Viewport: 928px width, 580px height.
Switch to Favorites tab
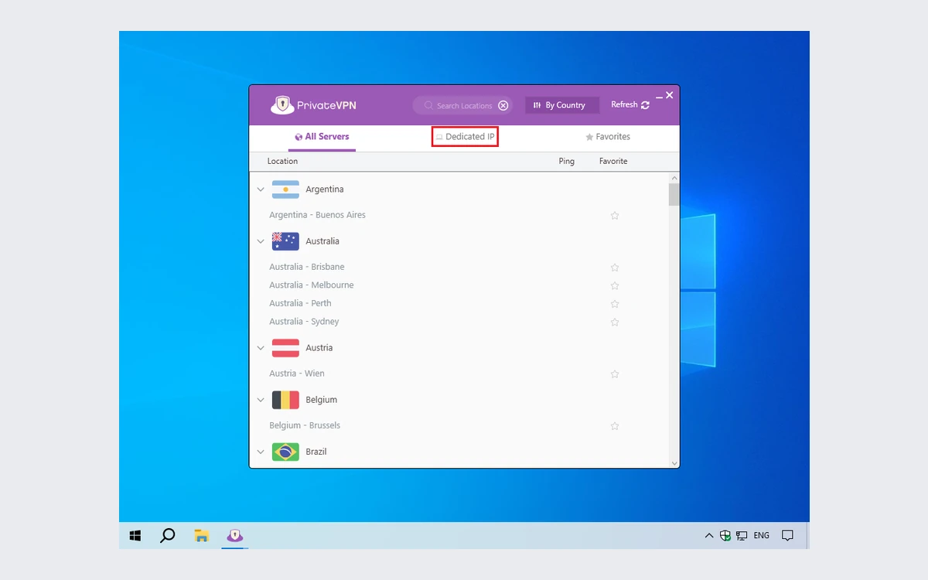[x=608, y=137]
